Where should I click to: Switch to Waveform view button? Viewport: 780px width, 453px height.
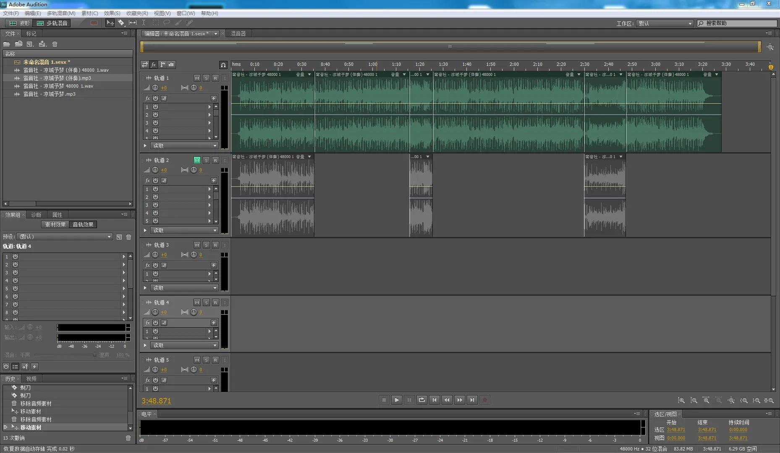[x=19, y=23]
